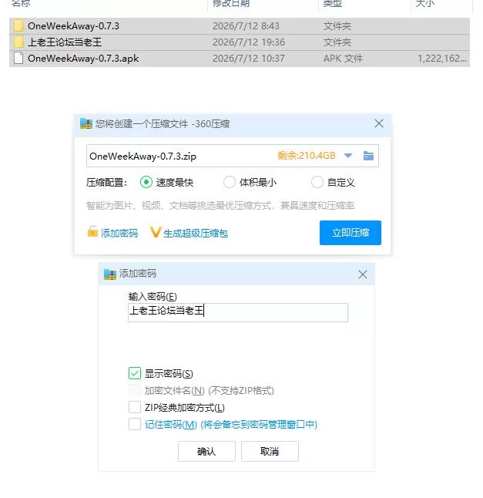Click the 取消 button
The width and height of the screenshot is (483, 498).
(x=270, y=451)
